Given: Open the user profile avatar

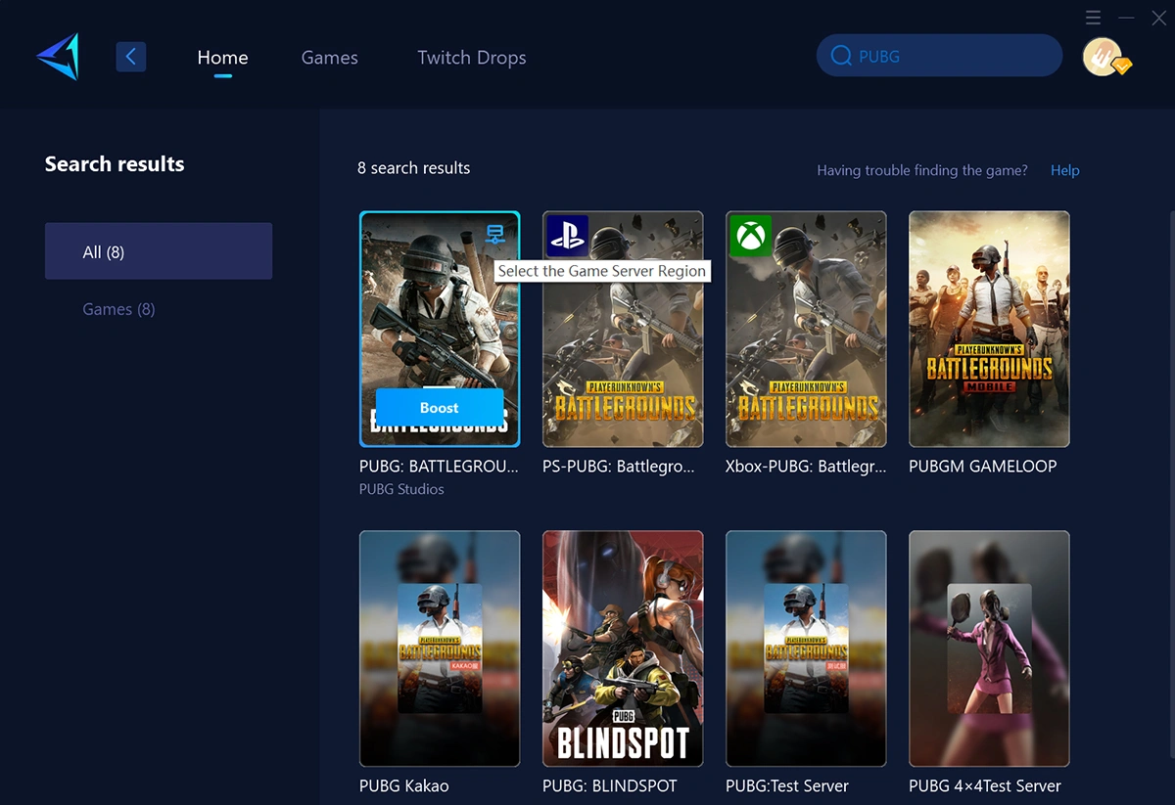Looking at the screenshot, I should pyautogui.click(x=1104, y=57).
